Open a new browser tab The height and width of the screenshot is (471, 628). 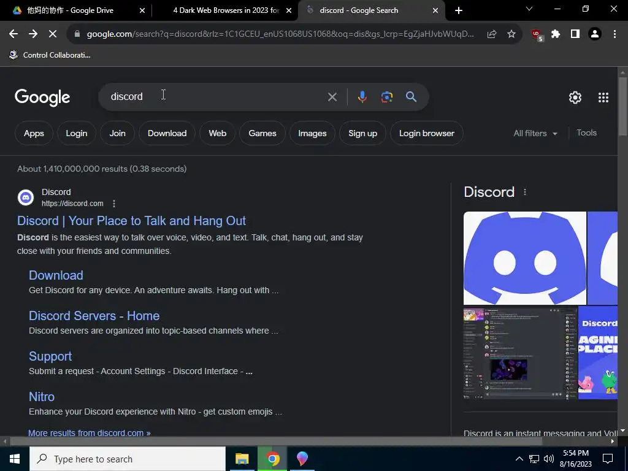(x=459, y=10)
